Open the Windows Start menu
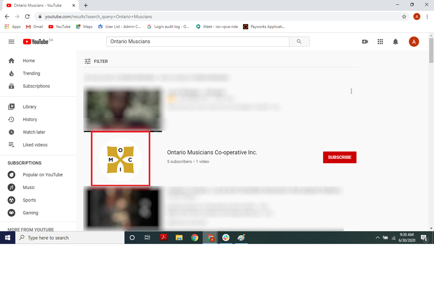Viewport: 434px width, 303px height. tap(8, 238)
